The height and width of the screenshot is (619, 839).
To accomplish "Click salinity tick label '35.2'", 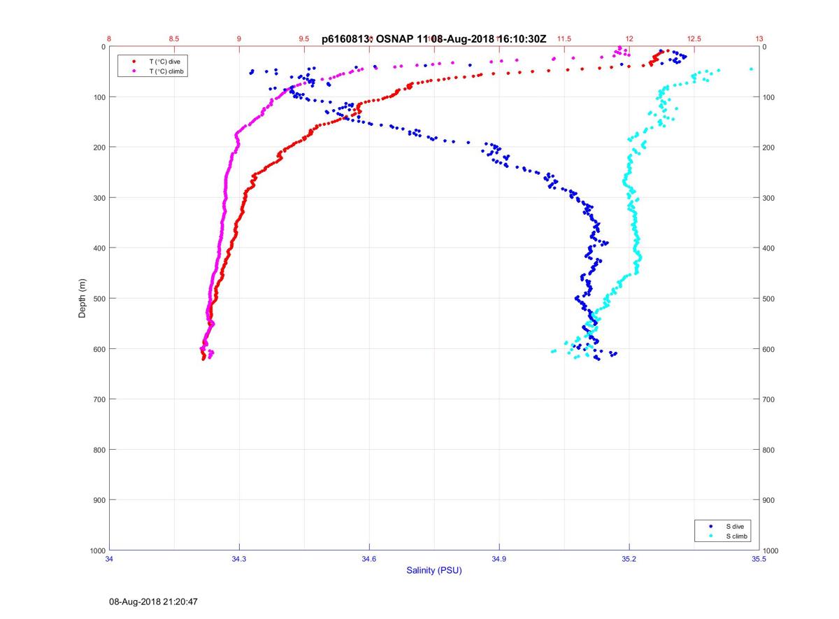I will (x=629, y=559).
